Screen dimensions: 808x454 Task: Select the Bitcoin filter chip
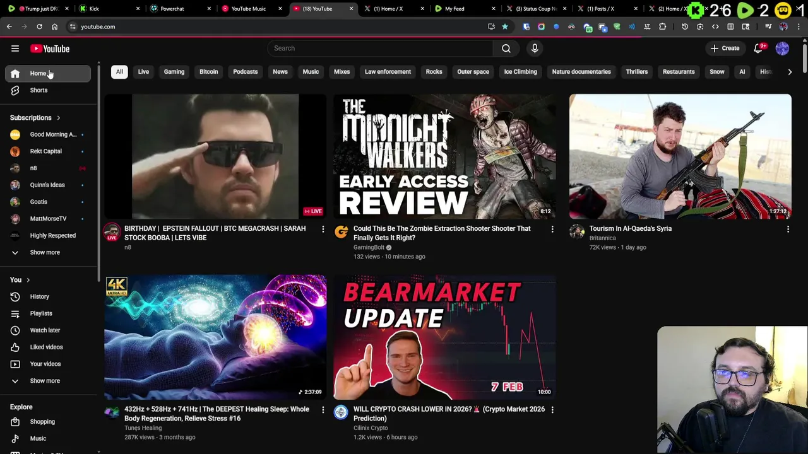[x=208, y=72]
